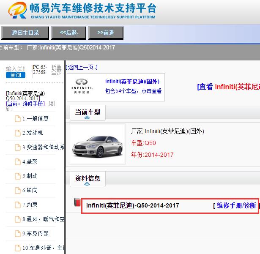Click the 返回上一页 link
Screen dimensions: 260x254
point(82,67)
